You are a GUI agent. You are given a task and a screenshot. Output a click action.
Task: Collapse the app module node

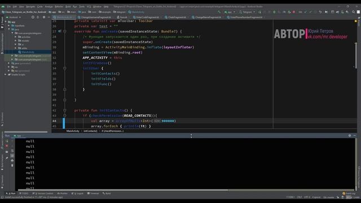click(6, 22)
